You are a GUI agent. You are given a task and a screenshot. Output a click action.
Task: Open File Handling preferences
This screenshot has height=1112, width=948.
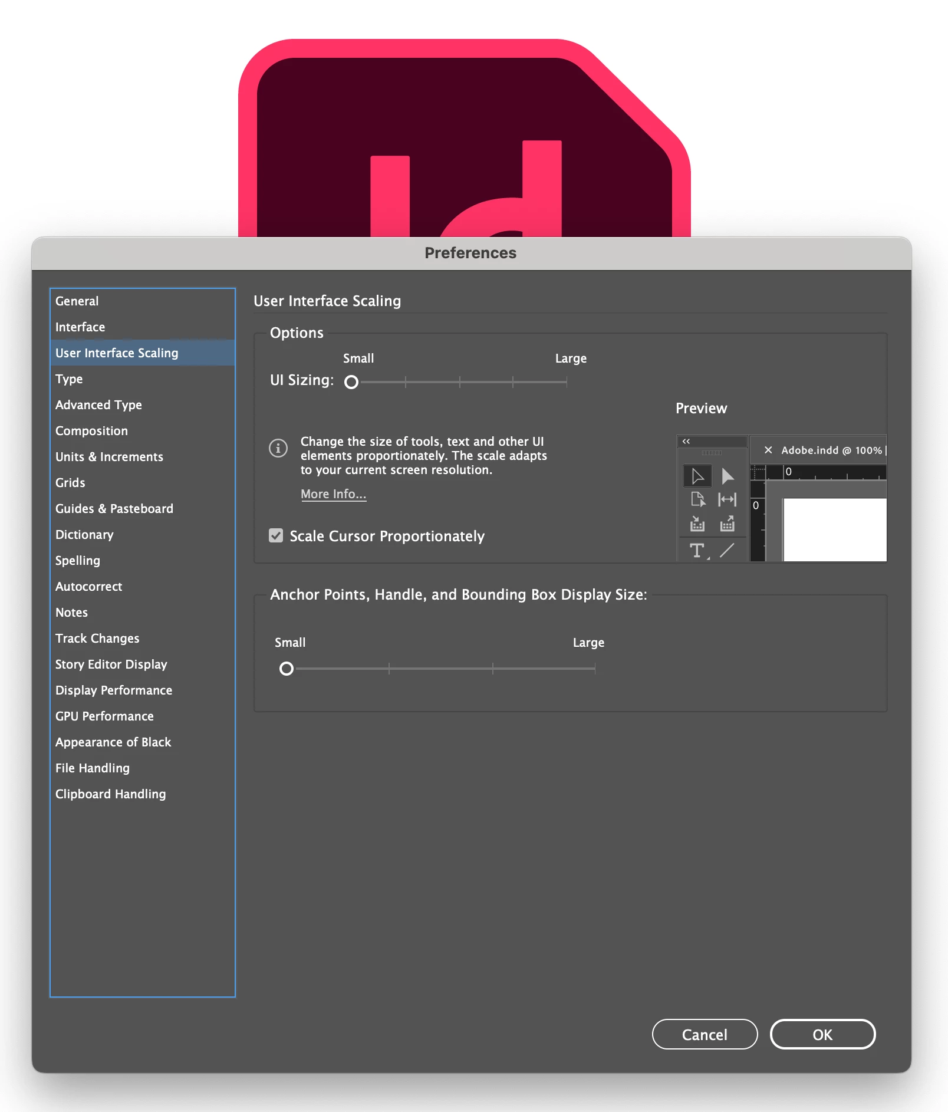tap(143, 768)
